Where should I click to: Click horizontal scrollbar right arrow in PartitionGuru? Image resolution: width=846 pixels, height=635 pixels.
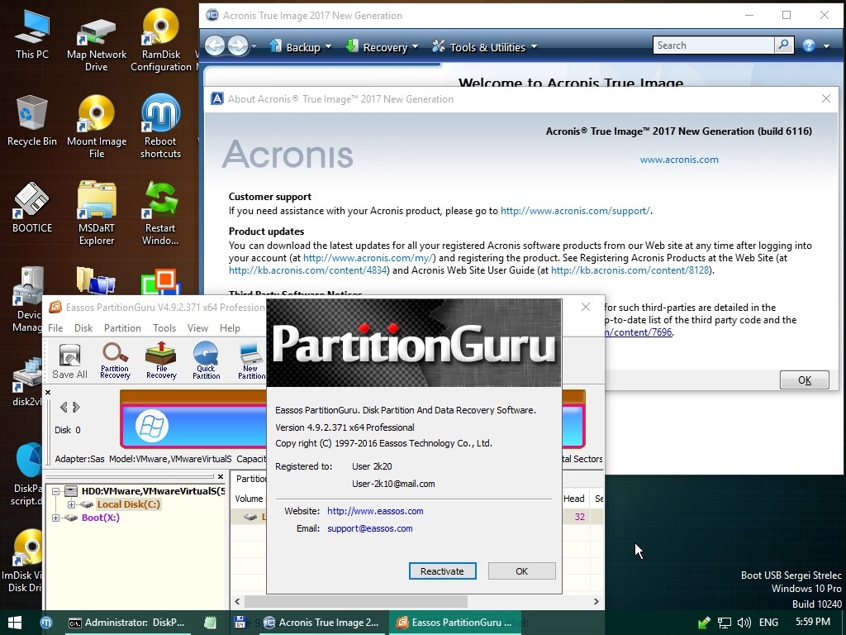pos(596,602)
